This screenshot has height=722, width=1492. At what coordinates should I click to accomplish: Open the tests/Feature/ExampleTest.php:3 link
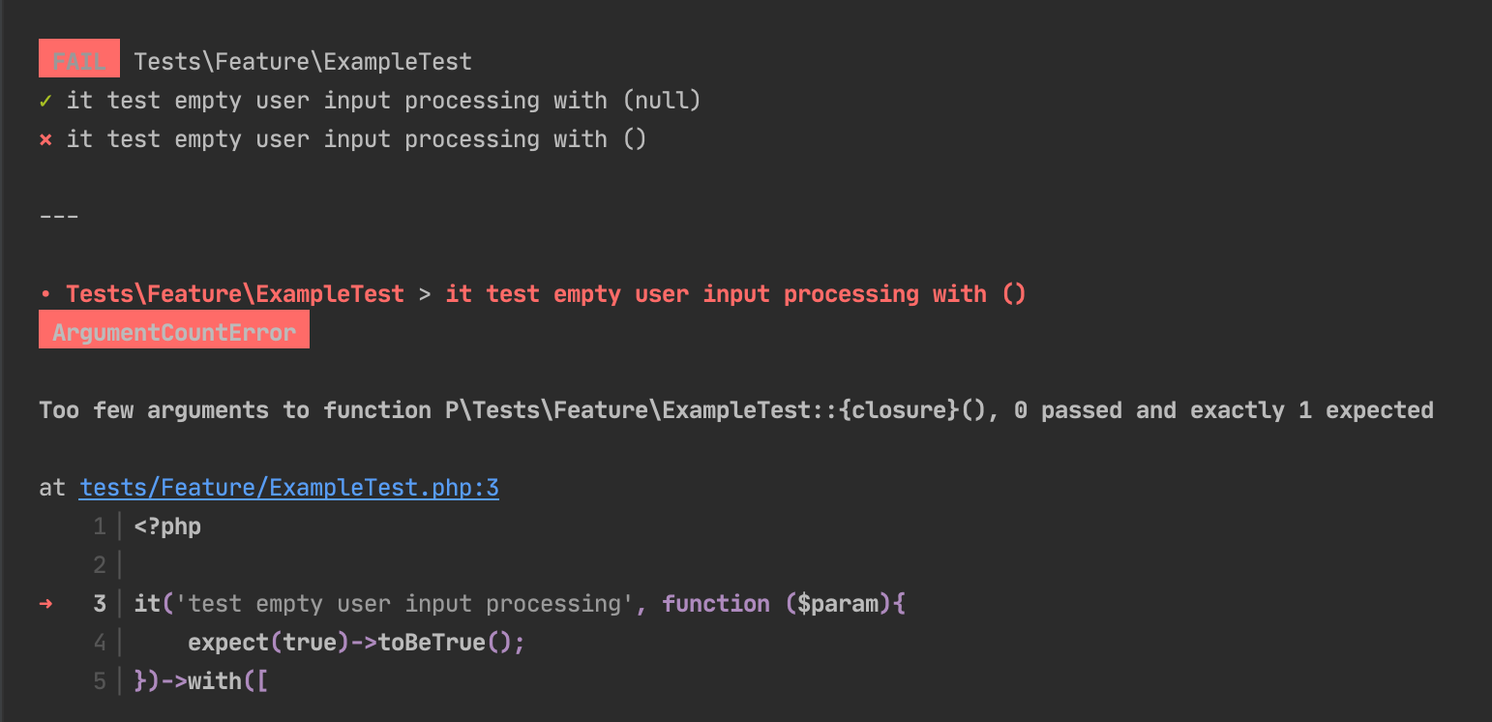coord(289,488)
